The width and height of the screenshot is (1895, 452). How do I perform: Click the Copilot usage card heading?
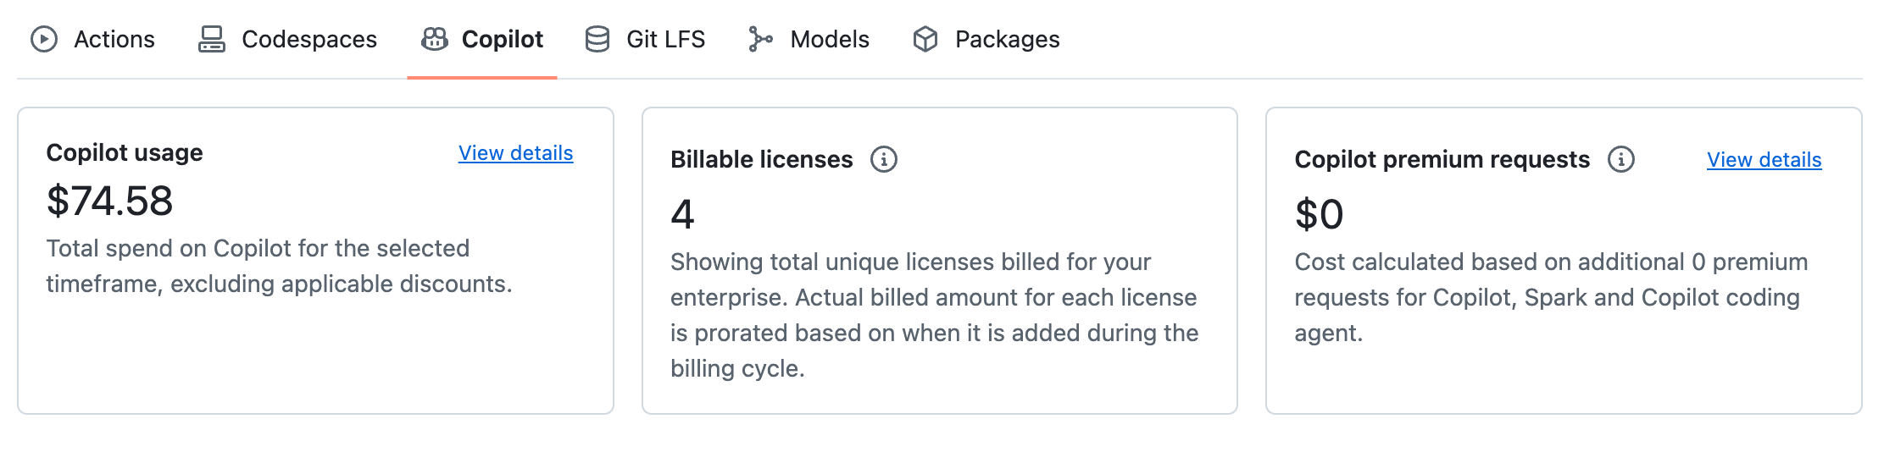pos(125,152)
